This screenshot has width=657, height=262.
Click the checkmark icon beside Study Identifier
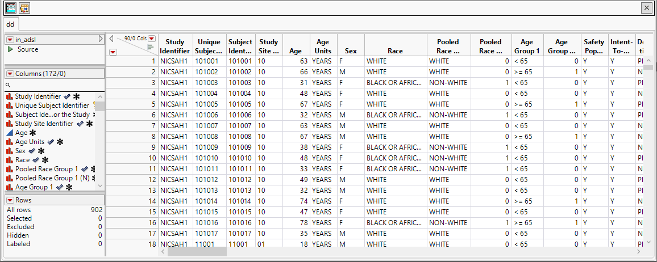point(67,96)
